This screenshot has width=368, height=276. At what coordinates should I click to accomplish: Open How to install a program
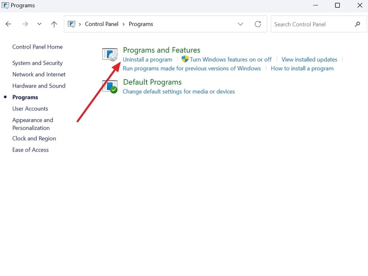(302, 68)
